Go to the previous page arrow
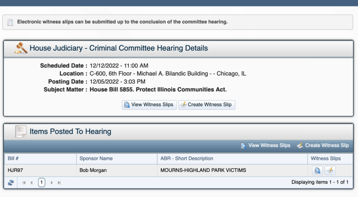The height and width of the screenshot is (197, 358). click(x=32, y=183)
